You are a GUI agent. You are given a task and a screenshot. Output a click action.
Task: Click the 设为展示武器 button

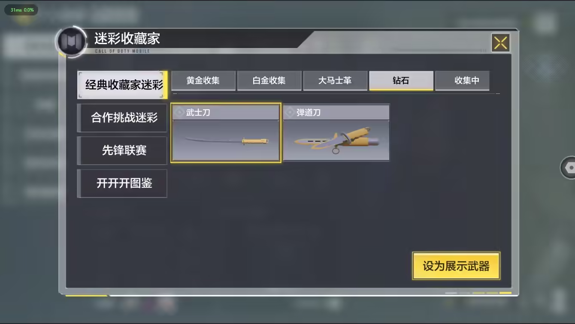click(x=456, y=266)
